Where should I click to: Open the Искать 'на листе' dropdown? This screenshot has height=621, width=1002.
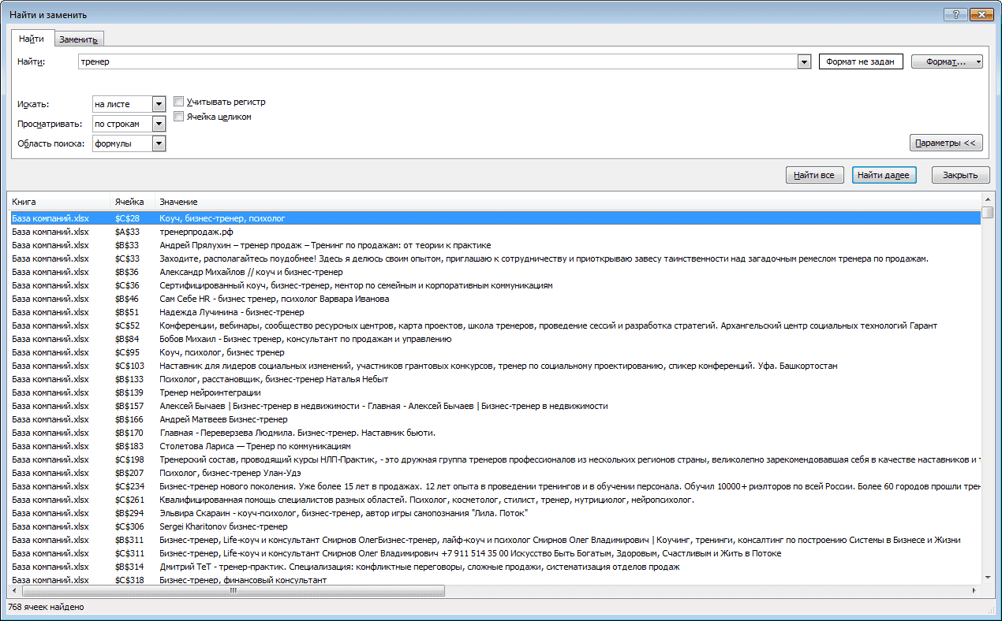point(159,104)
